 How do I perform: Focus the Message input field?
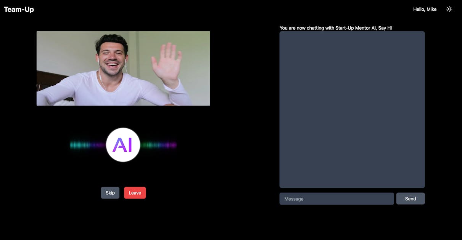(x=336, y=199)
